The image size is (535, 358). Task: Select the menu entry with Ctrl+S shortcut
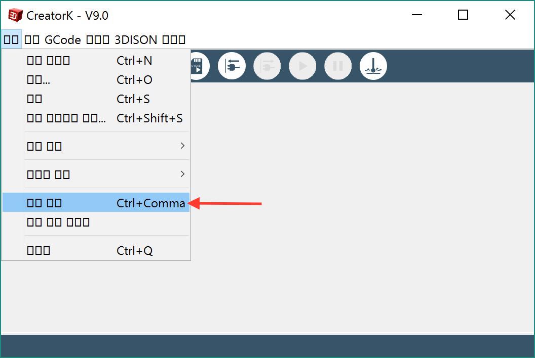(96, 99)
